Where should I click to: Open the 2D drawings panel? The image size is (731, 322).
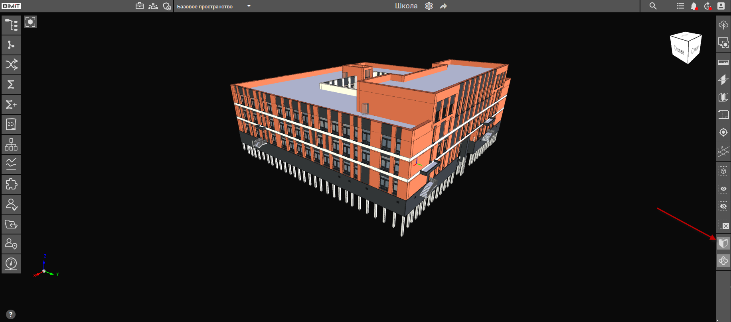[x=11, y=125]
